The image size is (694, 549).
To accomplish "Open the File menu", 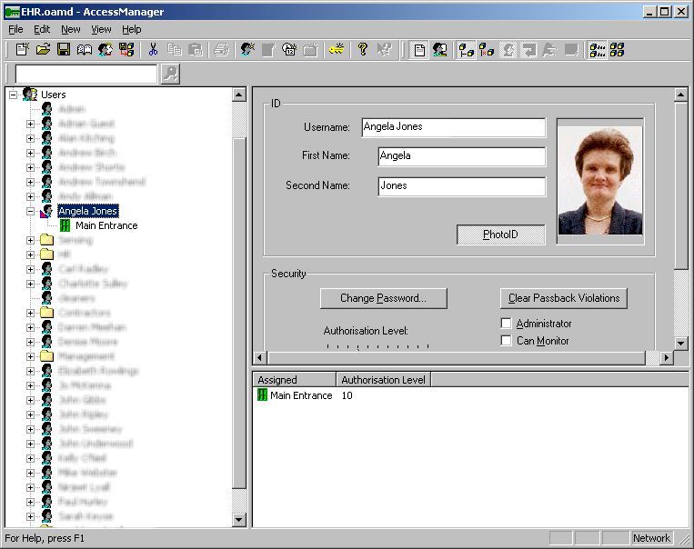I will coord(15,29).
